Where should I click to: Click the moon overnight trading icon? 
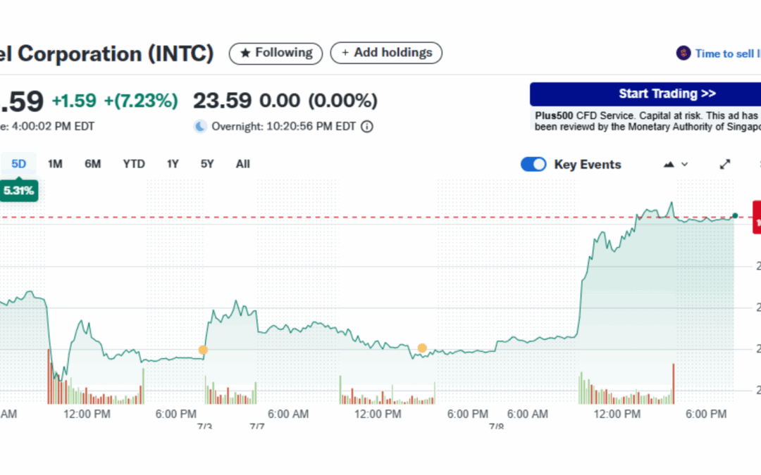(200, 127)
